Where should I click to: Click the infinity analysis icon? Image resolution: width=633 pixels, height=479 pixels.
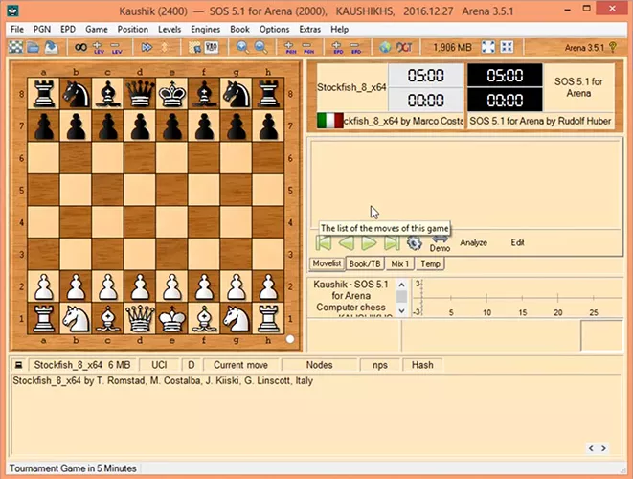tap(80, 47)
